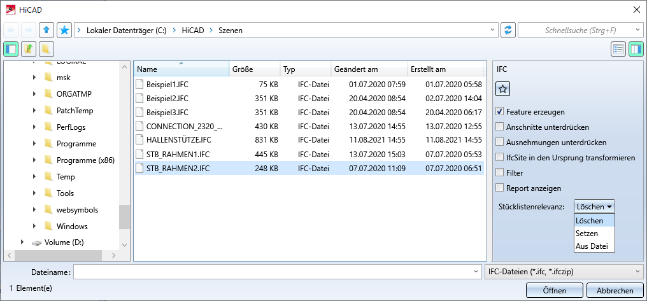This screenshot has width=647, height=301.
Task: Click the star button in IFC panel
Action: 502,89
